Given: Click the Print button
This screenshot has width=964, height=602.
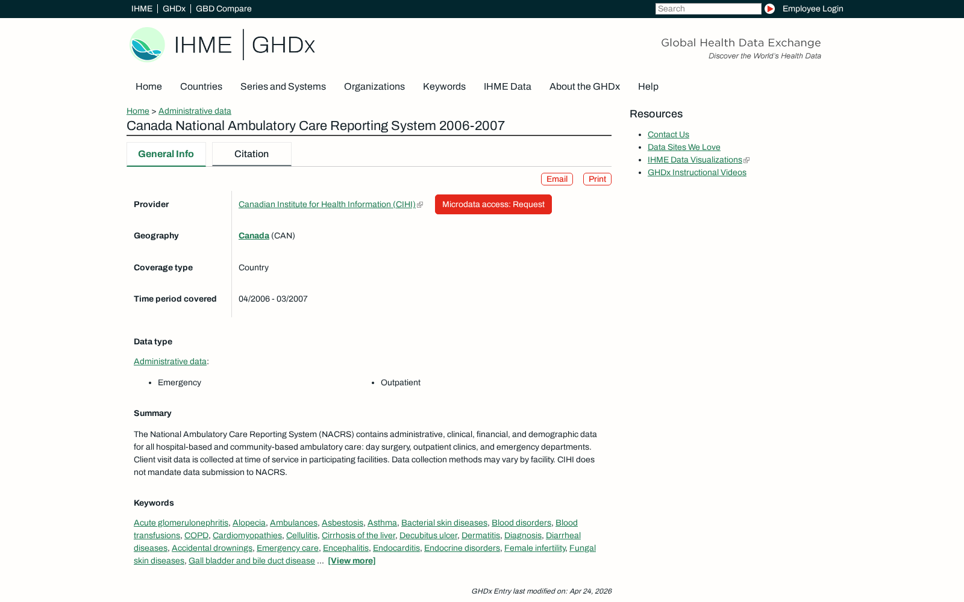Looking at the screenshot, I should click(x=597, y=179).
